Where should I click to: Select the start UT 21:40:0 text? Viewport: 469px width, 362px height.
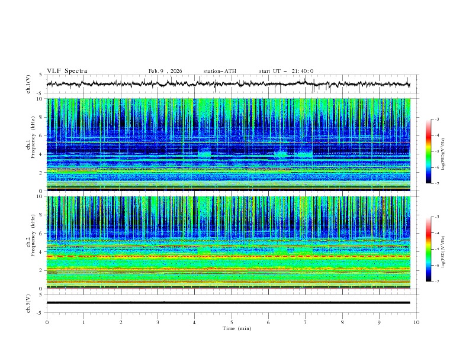point(286,71)
